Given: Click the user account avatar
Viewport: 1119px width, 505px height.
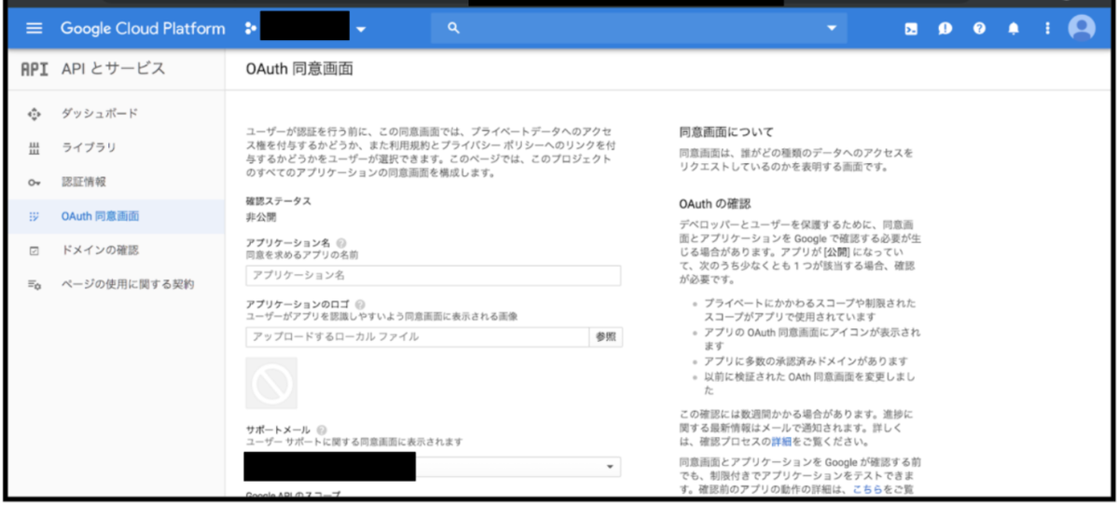Looking at the screenshot, I should coord(1082,28).
